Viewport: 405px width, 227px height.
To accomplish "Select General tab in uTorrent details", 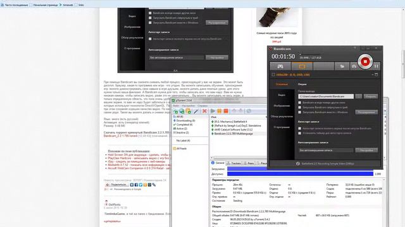I will point(218,163).
